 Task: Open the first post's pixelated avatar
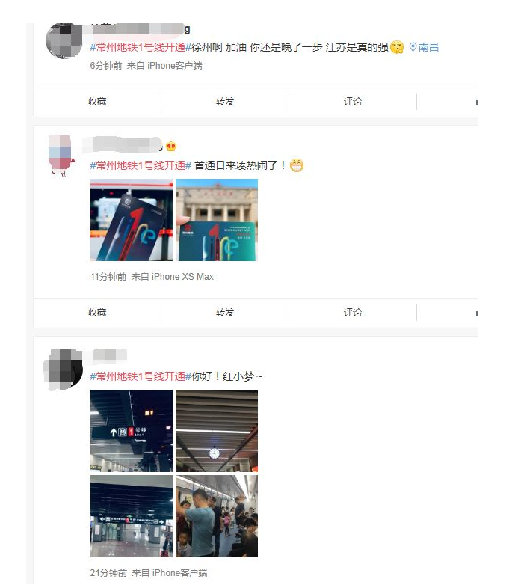click(x=64, y=40)
